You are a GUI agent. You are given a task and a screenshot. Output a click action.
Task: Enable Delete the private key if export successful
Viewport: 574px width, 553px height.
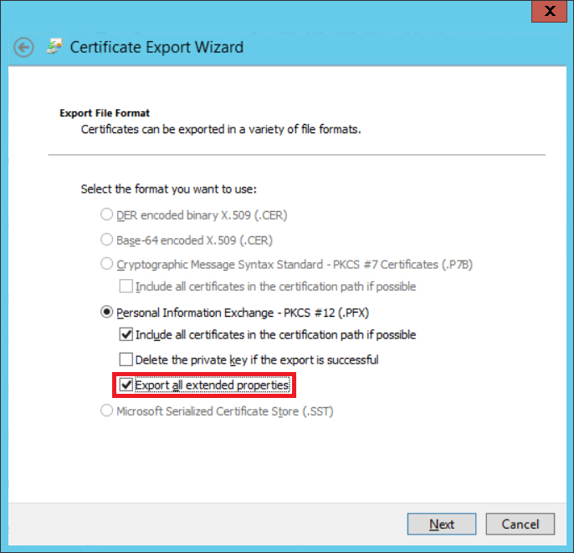(x=126, y=359)
